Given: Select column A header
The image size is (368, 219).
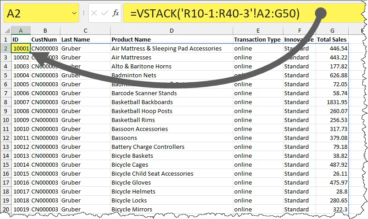Looking at the screenshot, I should (x=21, y=30).
